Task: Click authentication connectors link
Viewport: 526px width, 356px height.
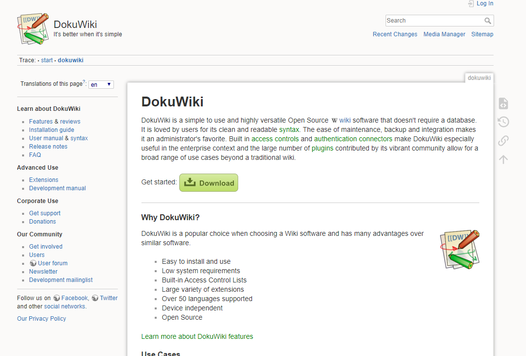Action: [353, 139]
